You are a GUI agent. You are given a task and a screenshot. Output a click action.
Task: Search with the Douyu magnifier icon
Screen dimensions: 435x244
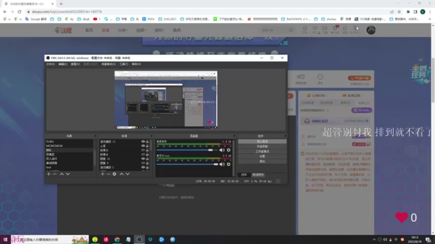[291, 30]
